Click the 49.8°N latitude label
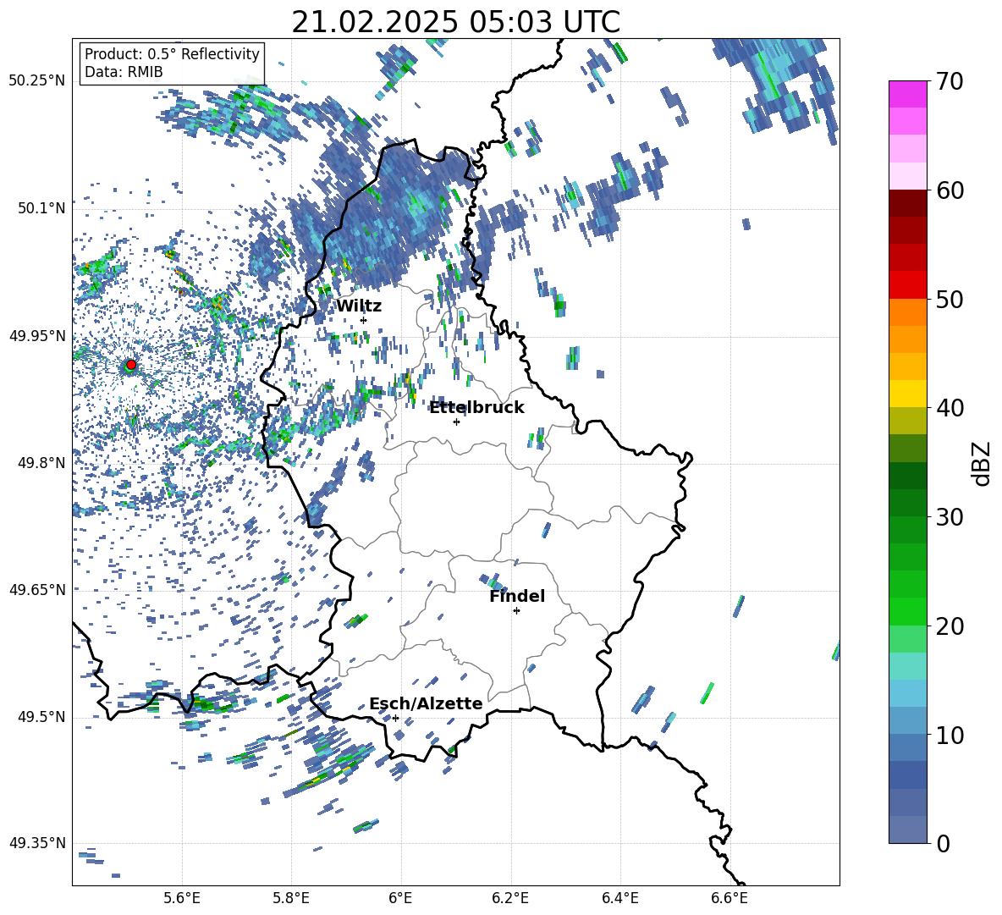Viewport: 1002px width, 915px height. pos(42,463)
